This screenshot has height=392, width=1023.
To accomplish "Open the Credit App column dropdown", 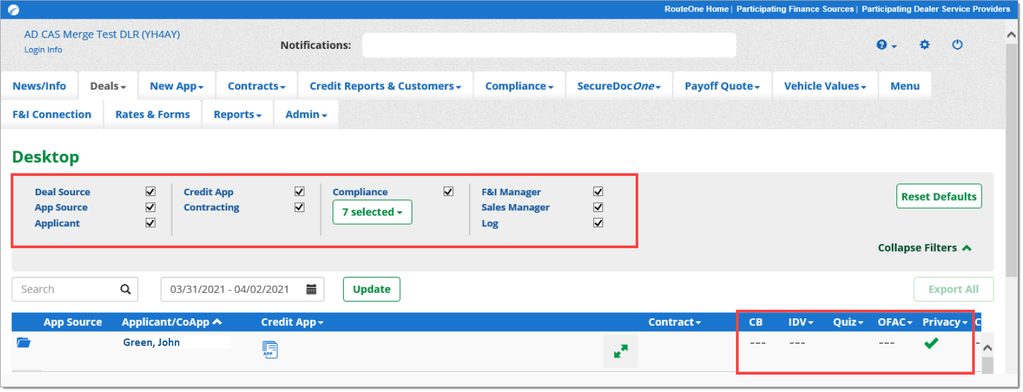I will pos(292,322).
